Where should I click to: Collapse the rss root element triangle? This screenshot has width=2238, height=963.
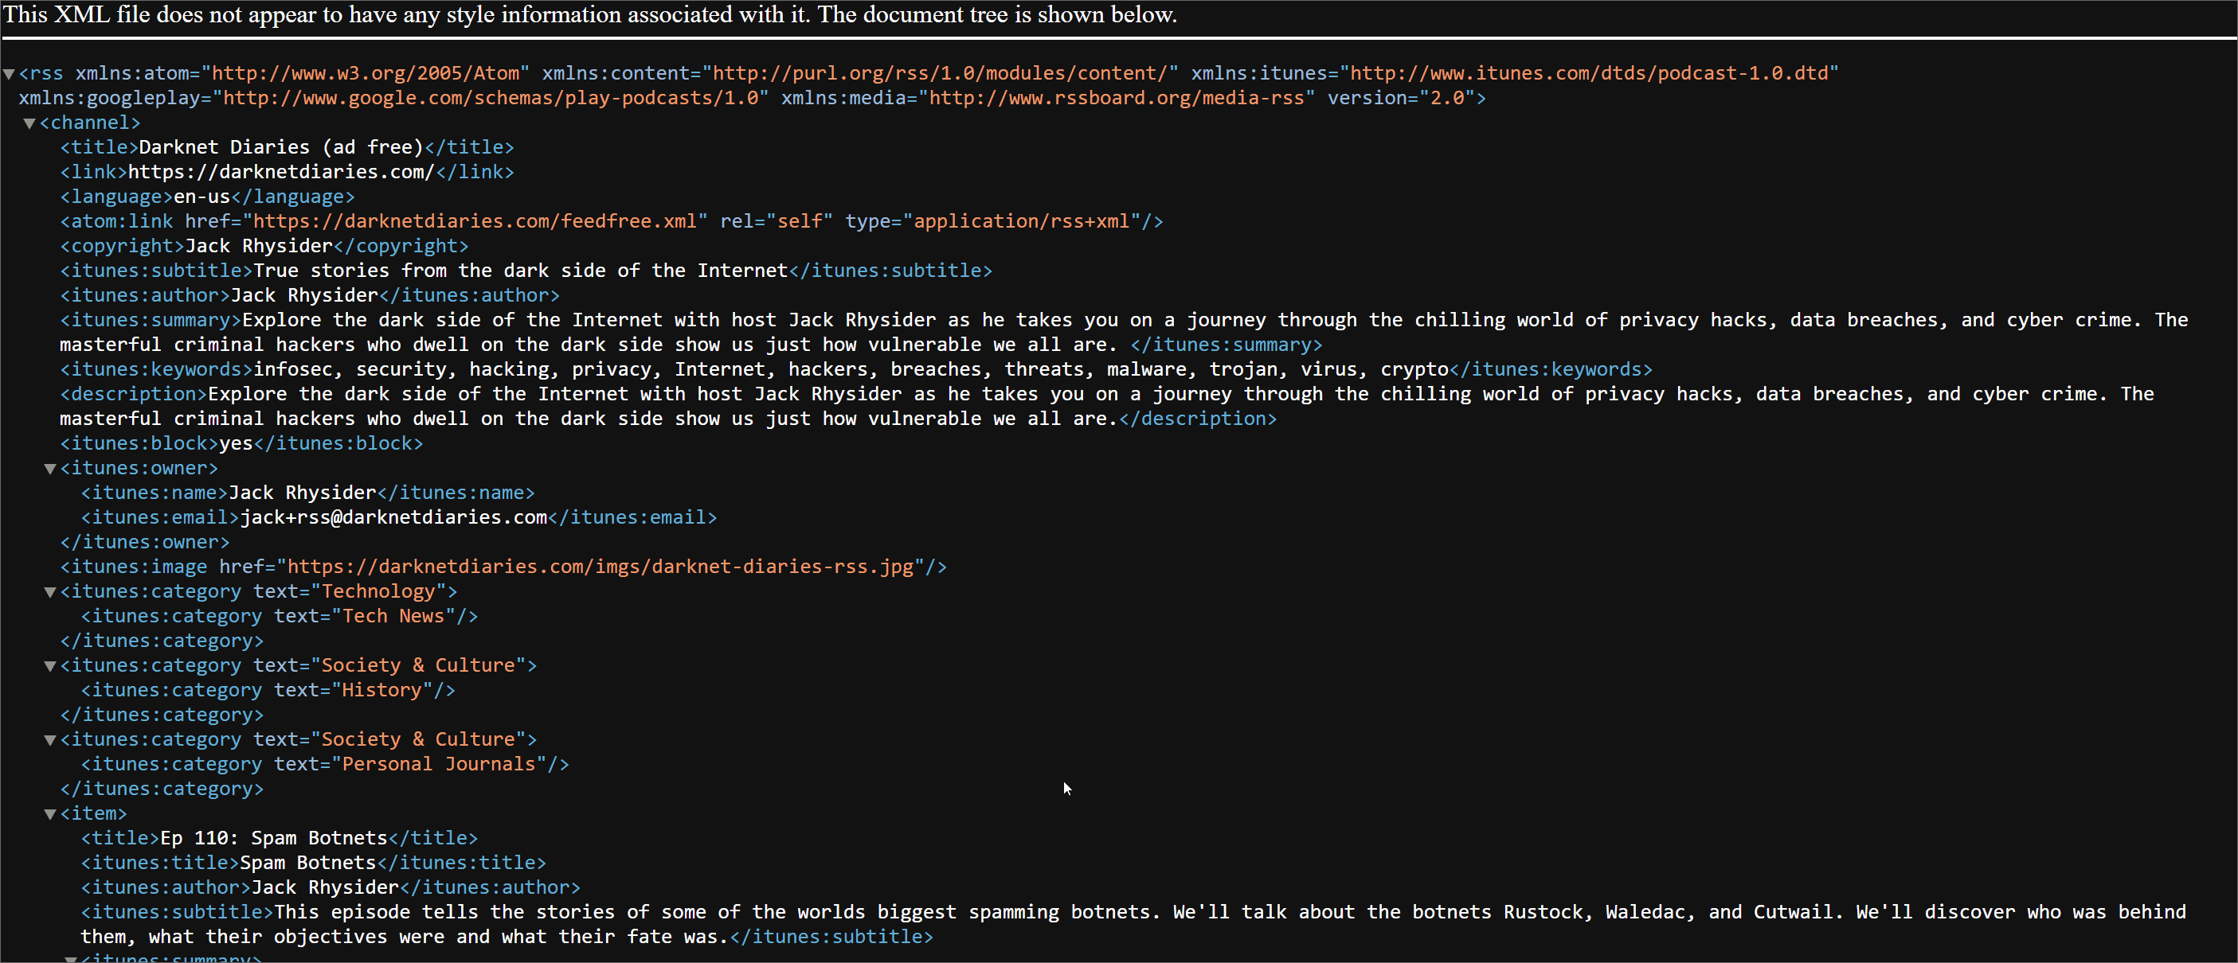tap(9, 75)
